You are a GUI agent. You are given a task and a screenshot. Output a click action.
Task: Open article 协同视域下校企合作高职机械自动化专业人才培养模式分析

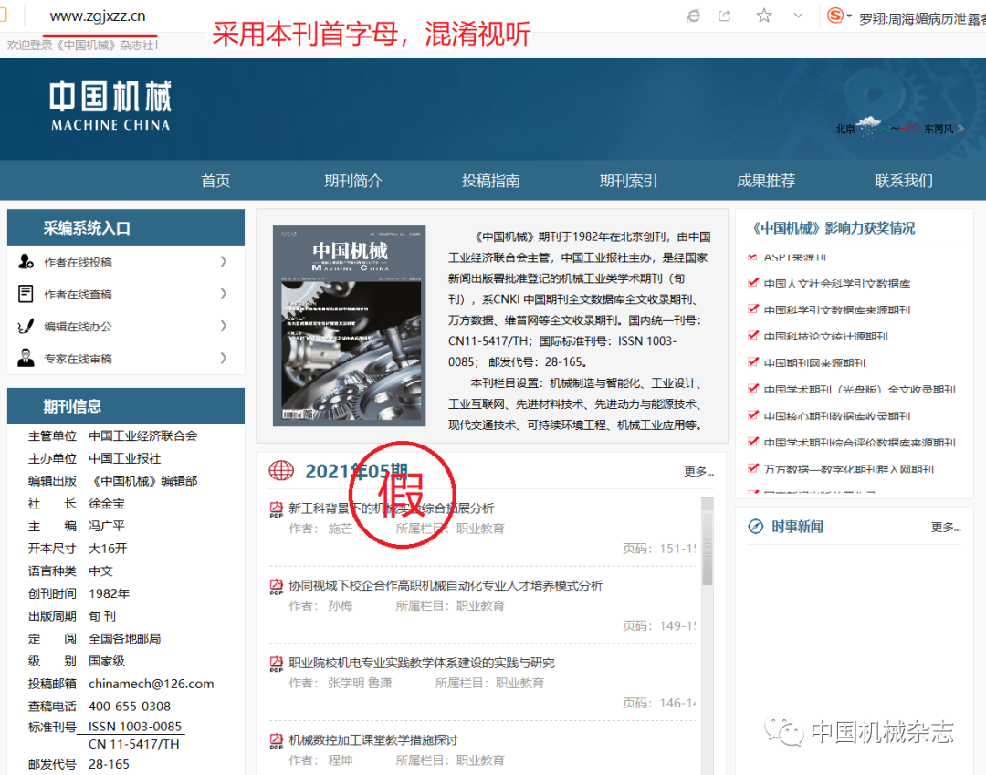click(446, 586)
